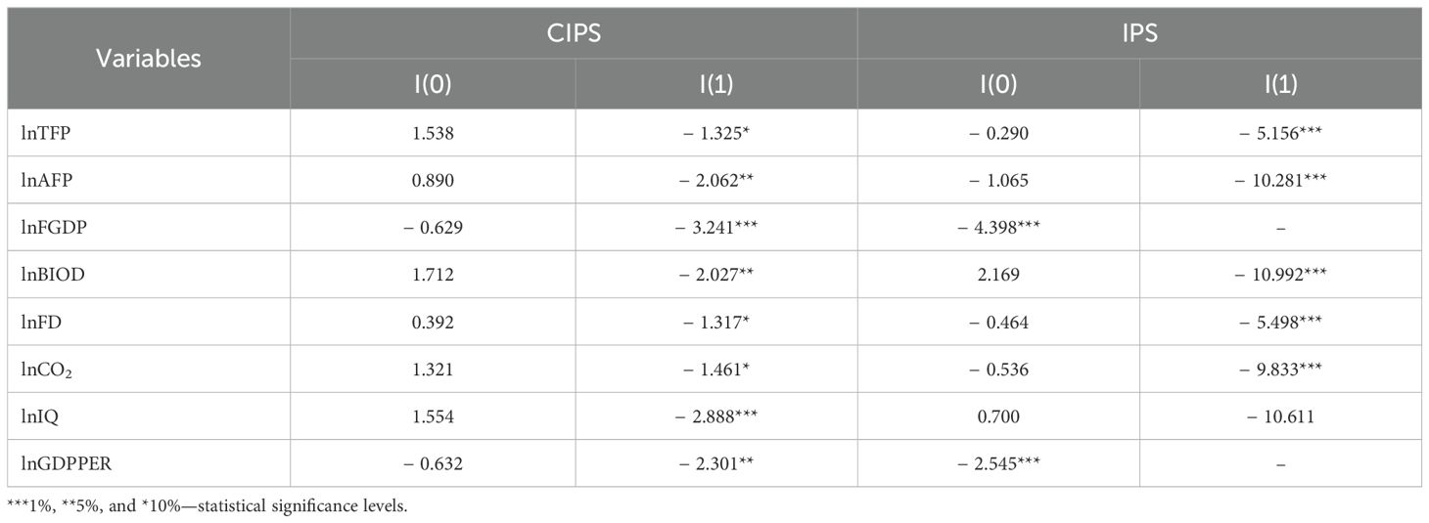Click the − 2.888*** value for lnIQ
This screenshot has width=1429, height=523.
pos(715,415)
